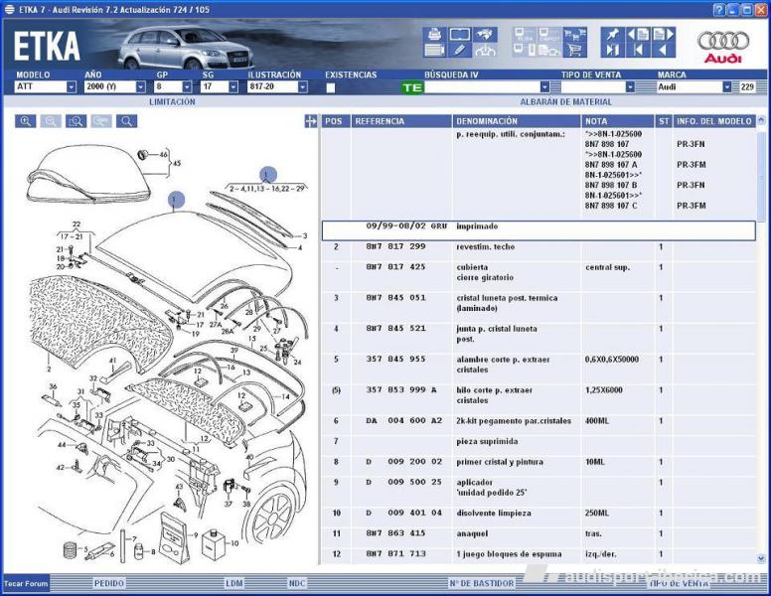Click the Limitación tab

coord(172,101)
